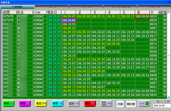This screenshot has width=171, height=111.
Task: Click the 輸入日期 field showing 106.10.30
Action: point(162,106)
